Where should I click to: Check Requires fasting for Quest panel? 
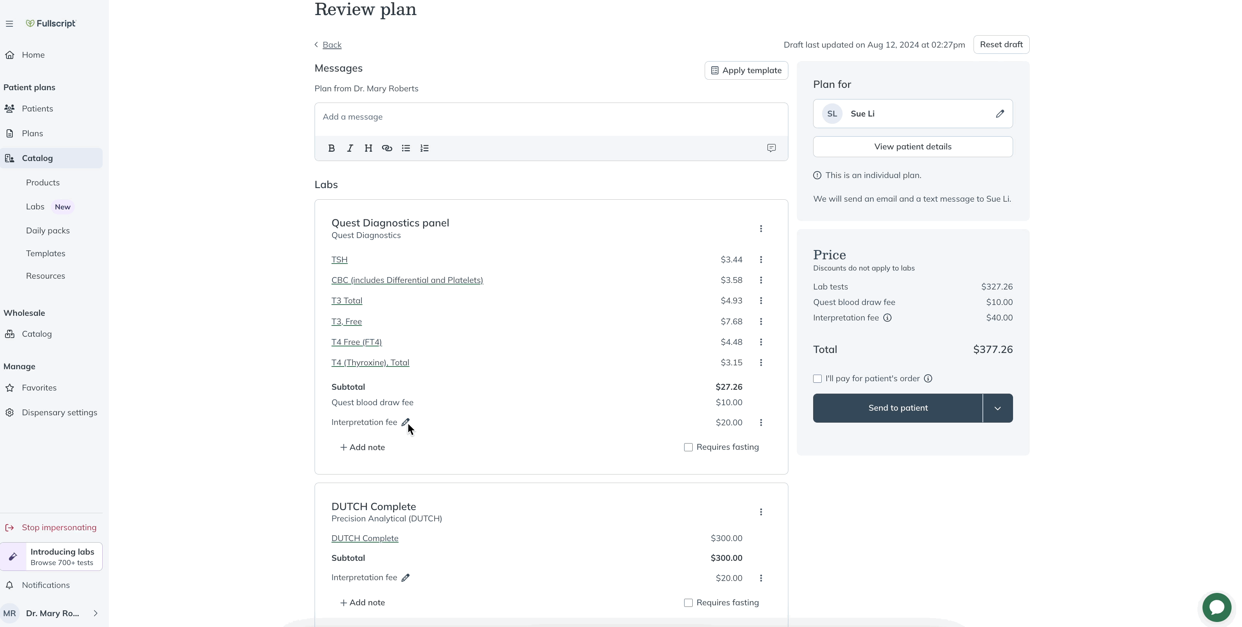click(x=688, y=447)
